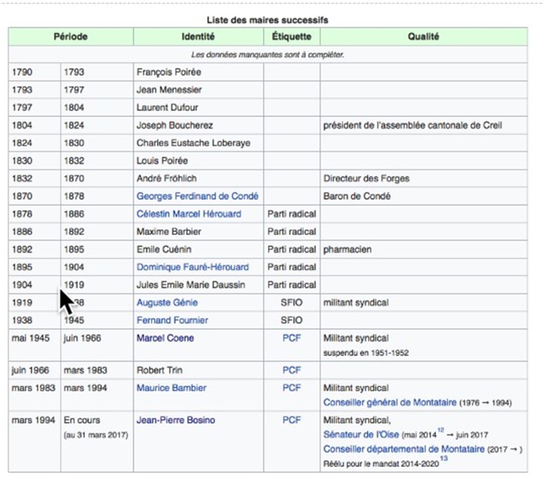The image size is (544, 484).
Task: Click the table title 'Liste des maires successifs'
Action: click(x=268, y=20)
